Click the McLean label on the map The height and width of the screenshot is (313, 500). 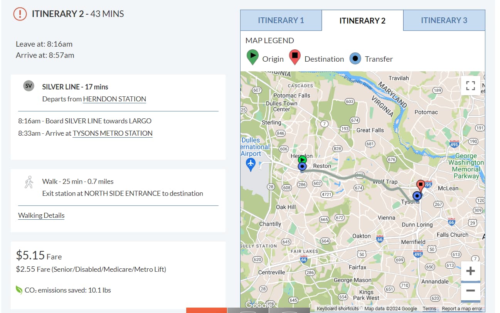[x=448, y=188]
